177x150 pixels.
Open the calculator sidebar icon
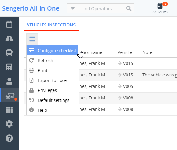coord(9,67)
